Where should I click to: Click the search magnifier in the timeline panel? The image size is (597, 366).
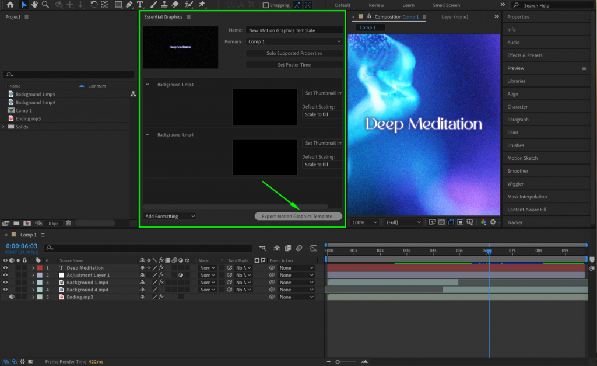pyautogui.click(x=50, y=246)
